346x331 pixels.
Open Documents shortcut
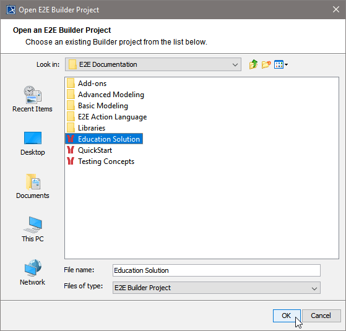pos(32,186)
